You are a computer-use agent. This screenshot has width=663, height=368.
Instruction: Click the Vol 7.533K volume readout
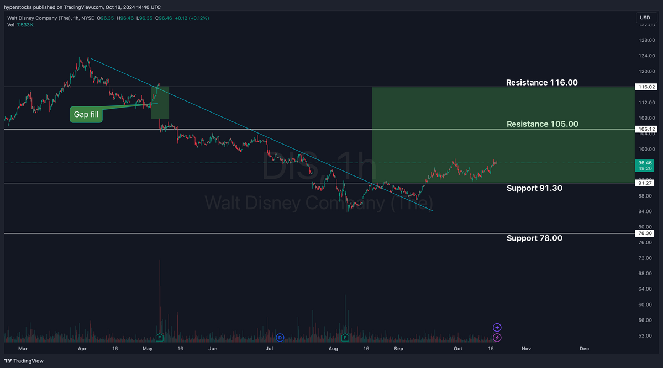coord(19,25)
